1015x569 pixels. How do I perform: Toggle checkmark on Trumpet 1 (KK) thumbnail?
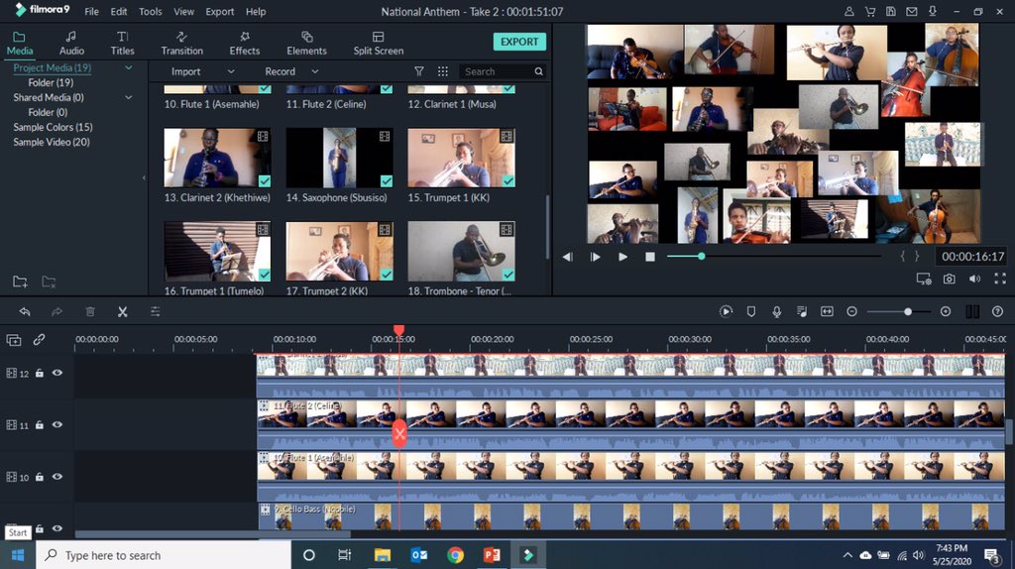pos(508,180)
